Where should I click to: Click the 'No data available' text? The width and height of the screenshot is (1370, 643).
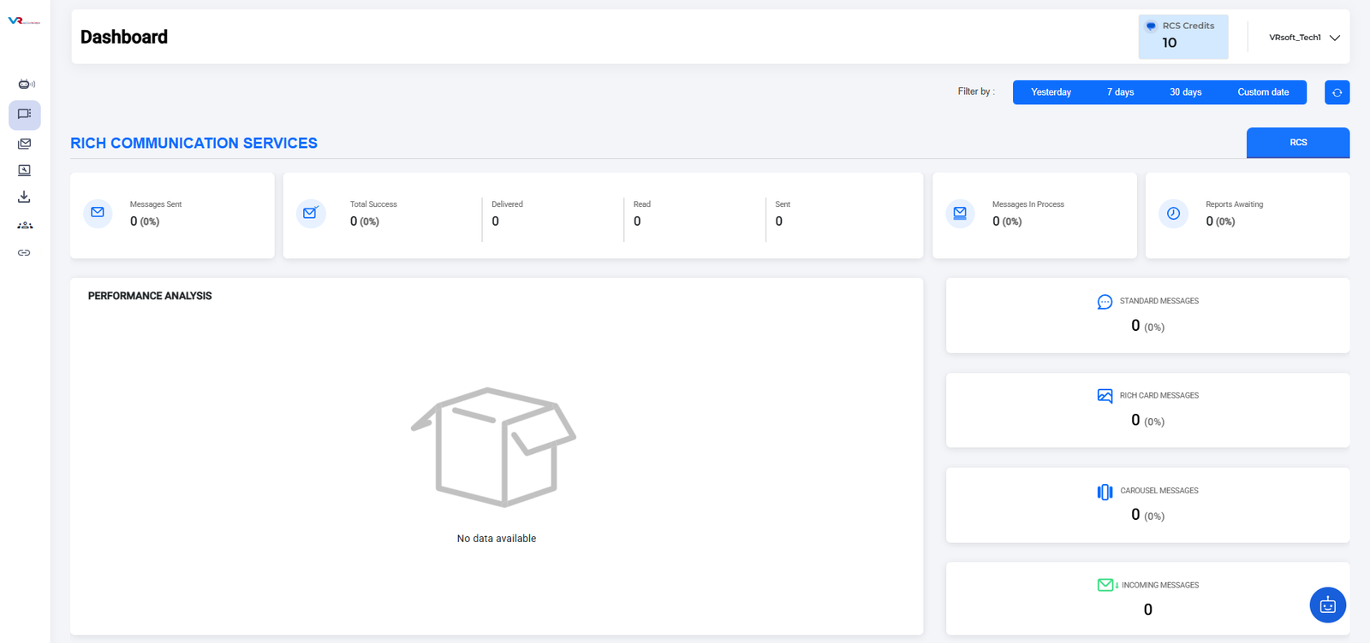[x=497, y=539]
